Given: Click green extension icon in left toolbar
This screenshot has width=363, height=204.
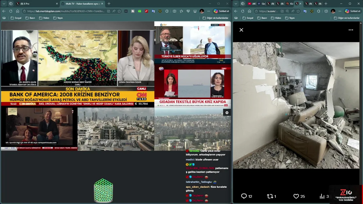Looking at the screenshot, I should point(140,11).
